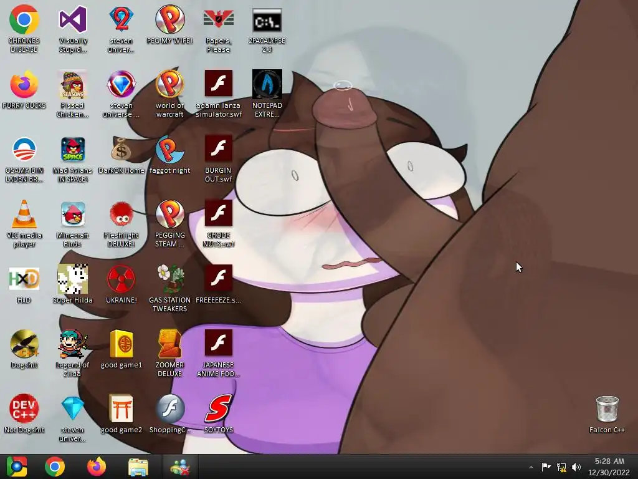Select the UKRAINE! radiation symbol icon

[121, 284]
